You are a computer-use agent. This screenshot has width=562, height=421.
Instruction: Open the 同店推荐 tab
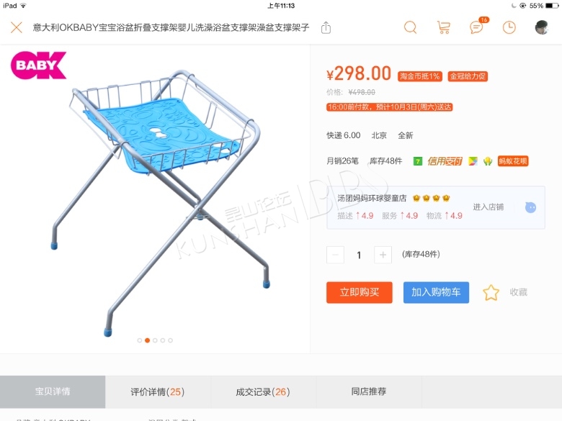[x=369, y=392]
